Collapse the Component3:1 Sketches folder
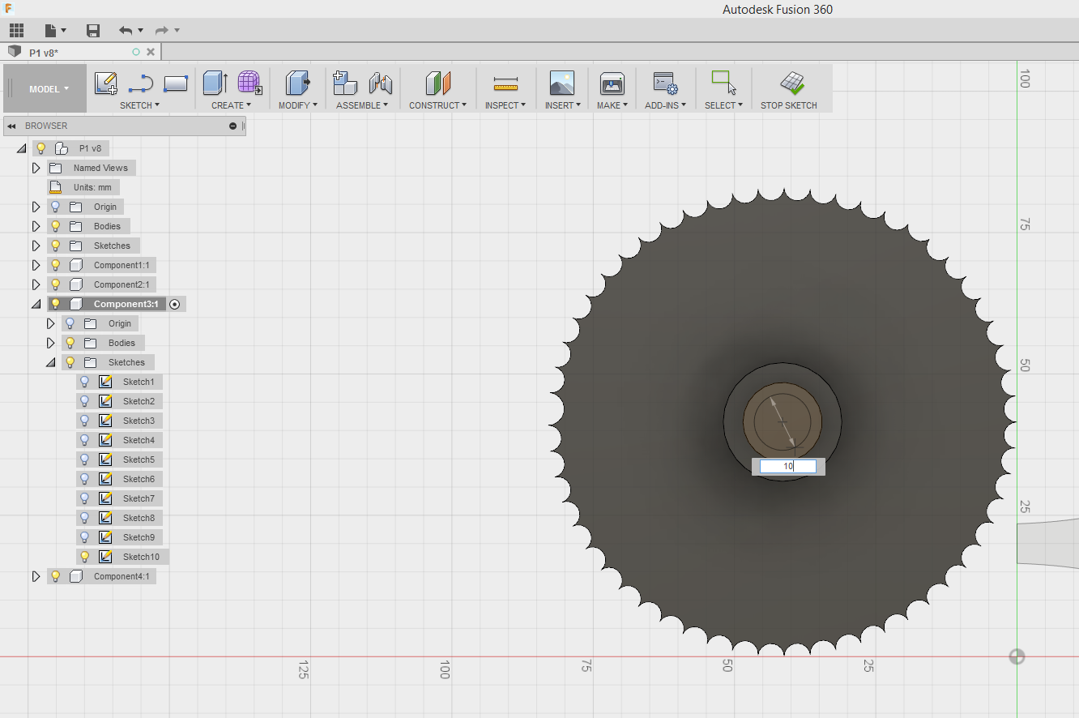The height and width of the screenshot is (718, 1079). click(x=50, y=362)
